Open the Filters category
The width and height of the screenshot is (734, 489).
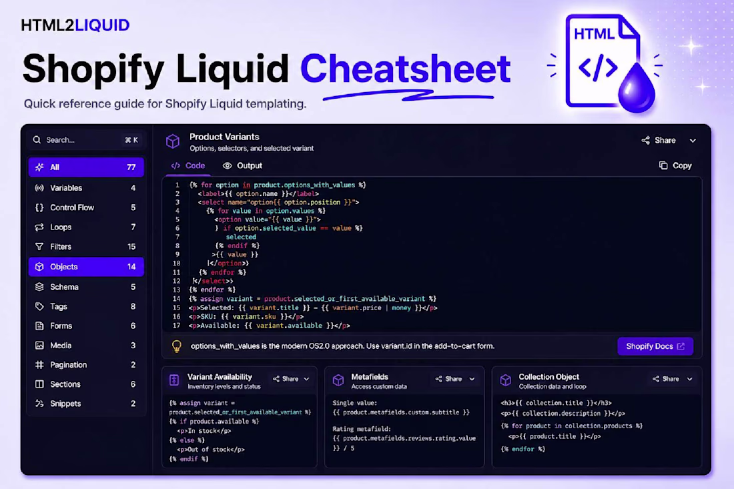[x=85, y=247]
